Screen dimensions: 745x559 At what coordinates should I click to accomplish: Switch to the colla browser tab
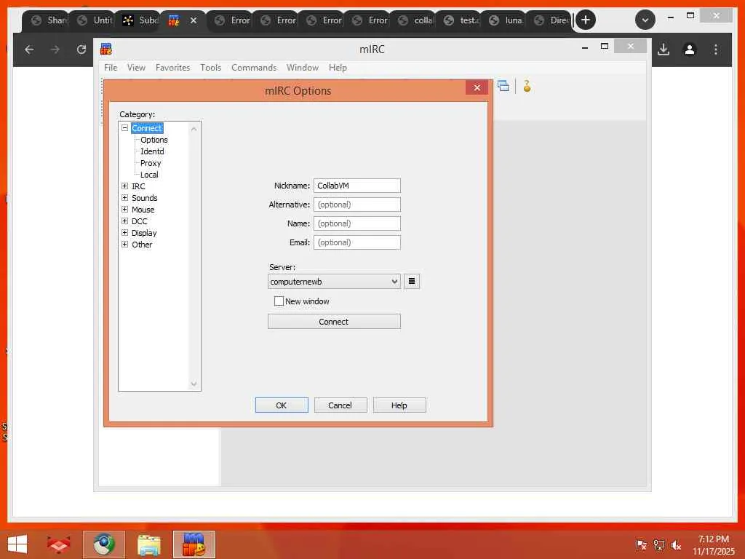click(x=415, y=20)
